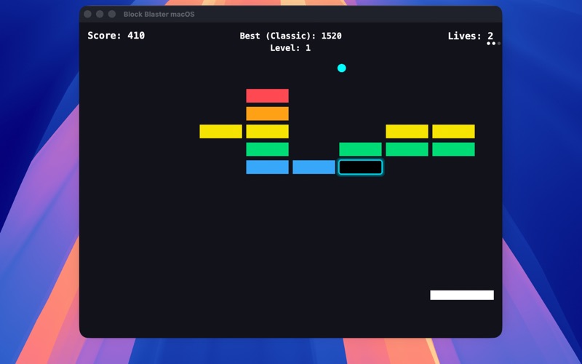The height and width of the screenshot is (364, 582).
Task: Click the 'Lives: 2' text
Action: point(471,36)
